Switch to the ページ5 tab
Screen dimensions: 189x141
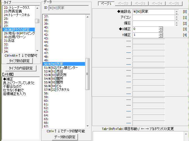174,3
